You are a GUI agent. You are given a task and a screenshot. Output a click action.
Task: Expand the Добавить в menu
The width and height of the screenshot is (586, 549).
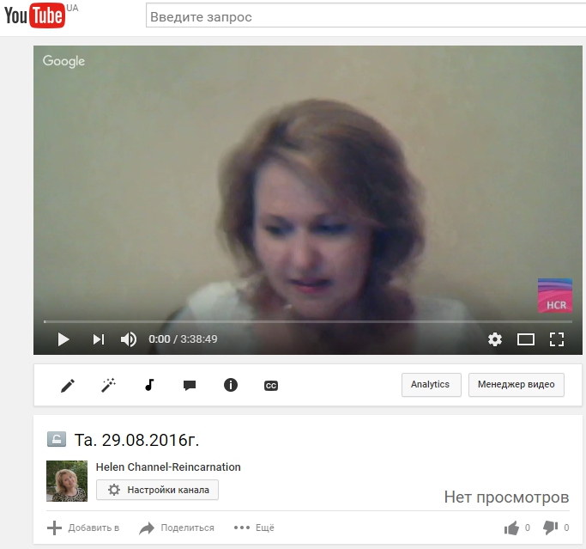82,528
